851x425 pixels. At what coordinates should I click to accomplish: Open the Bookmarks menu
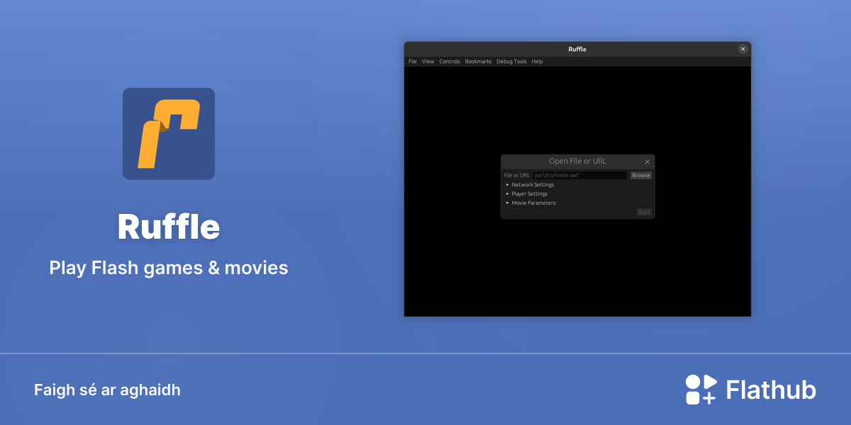478,62
